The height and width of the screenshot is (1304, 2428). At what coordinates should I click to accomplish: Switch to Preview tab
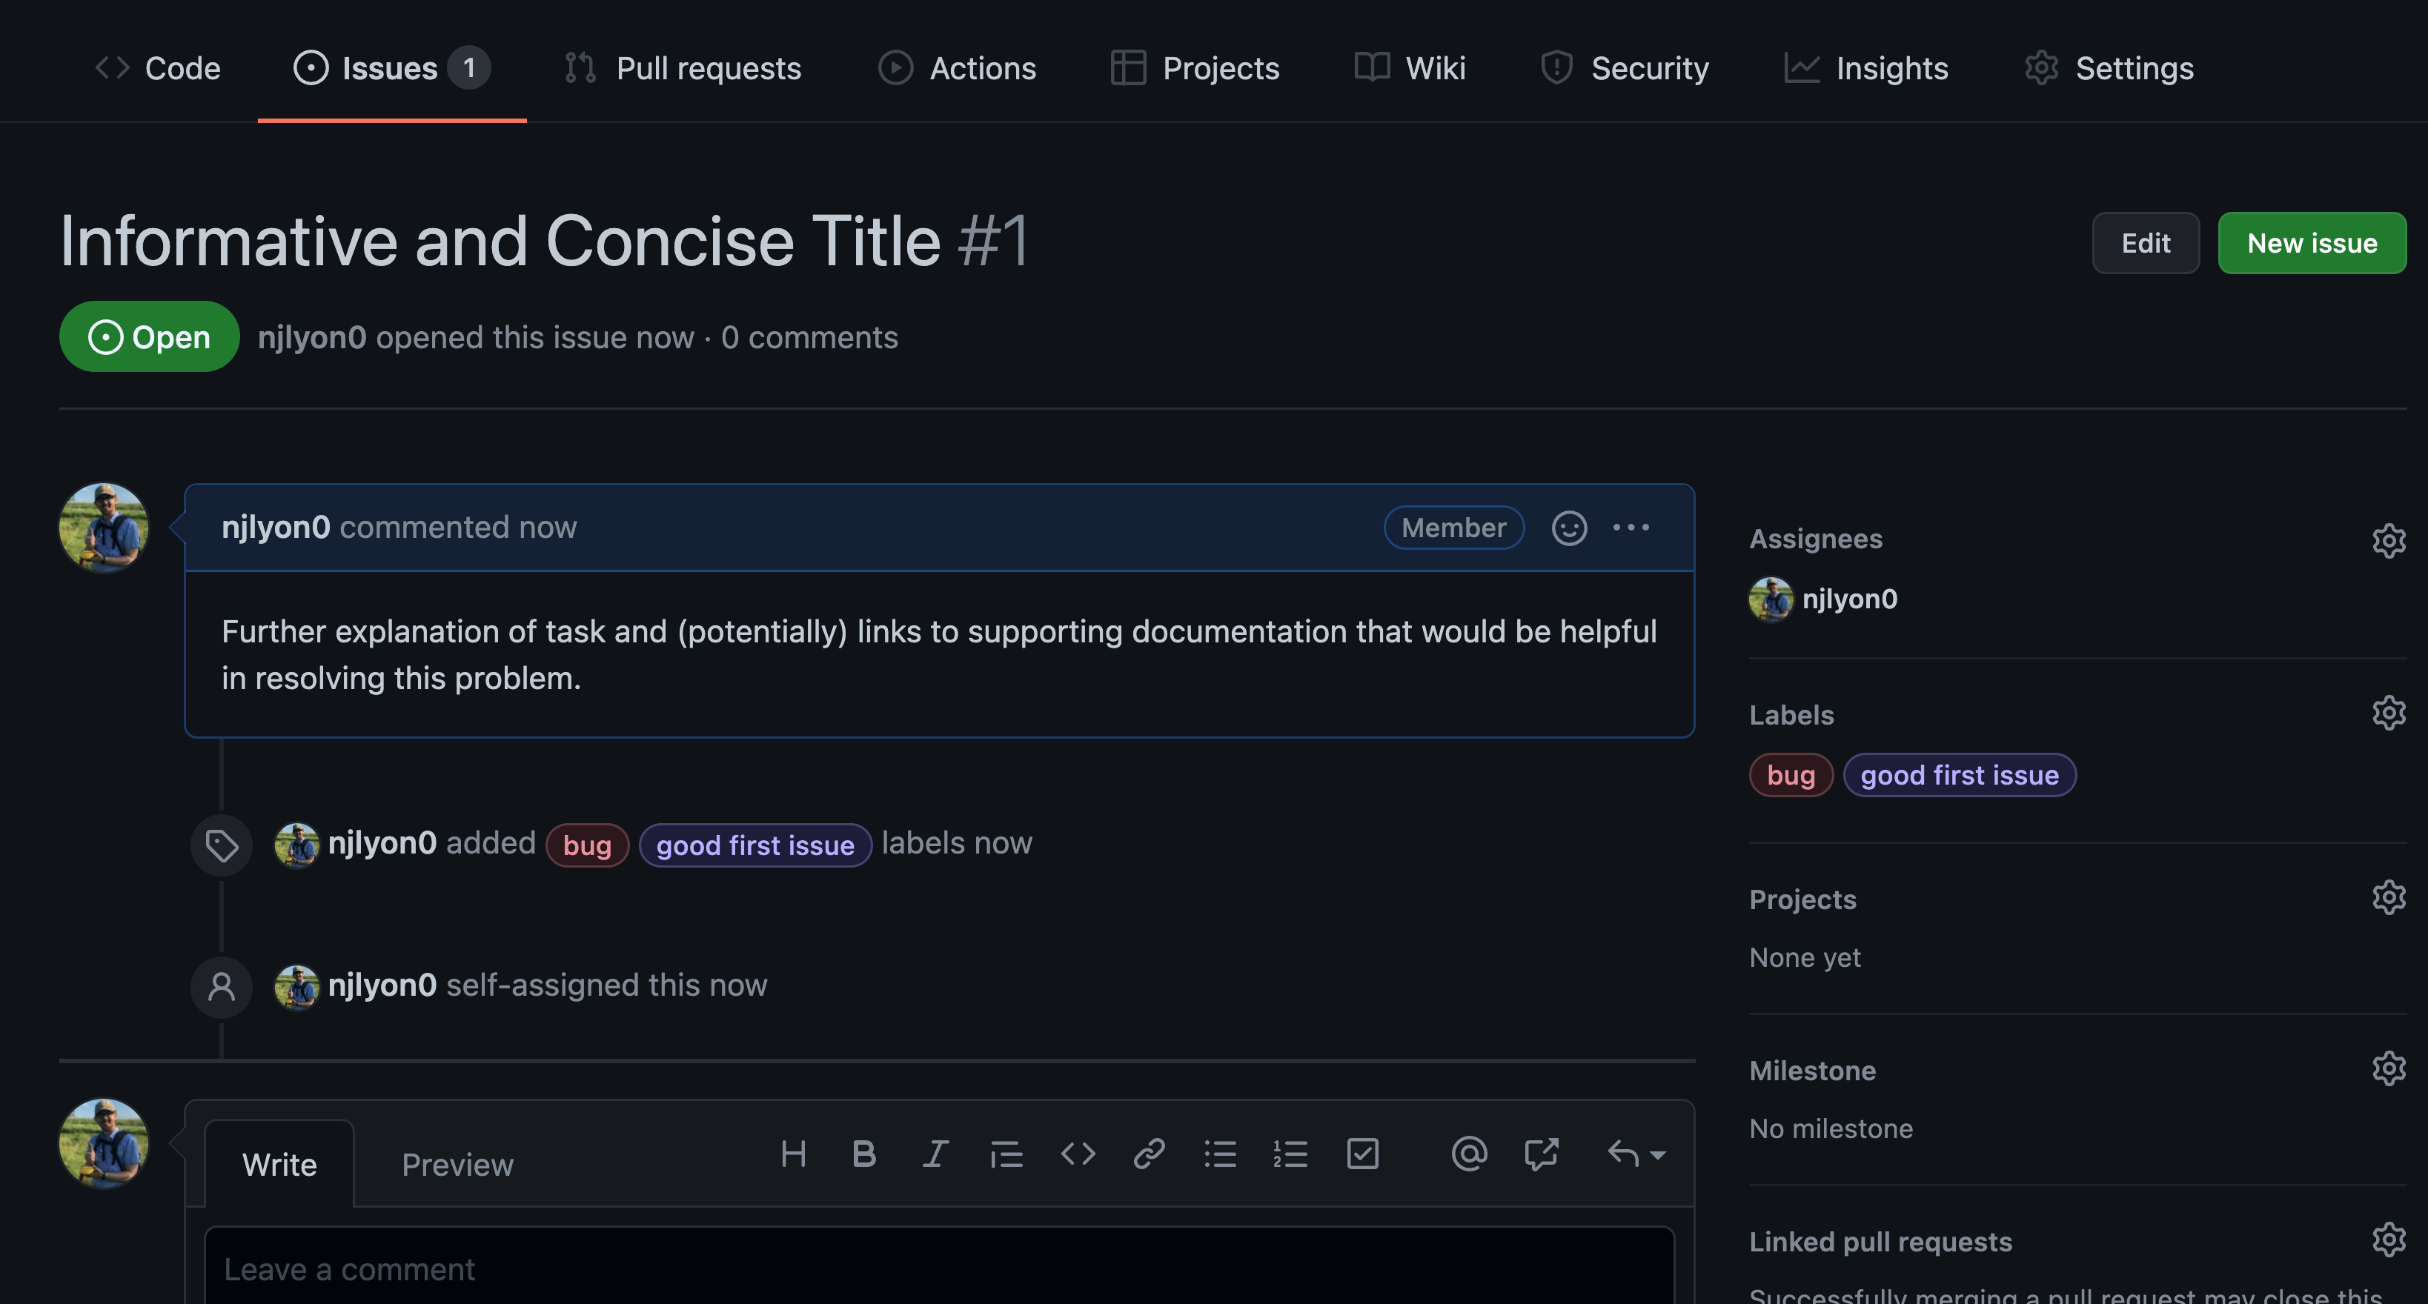point(456,1161)
